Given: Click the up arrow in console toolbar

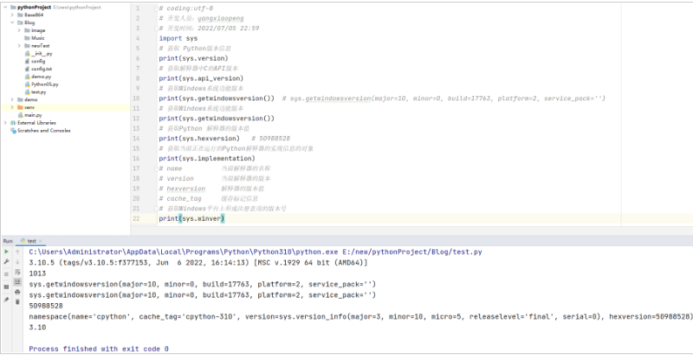Looking at the screenshot, I should [x=17, y=252].
